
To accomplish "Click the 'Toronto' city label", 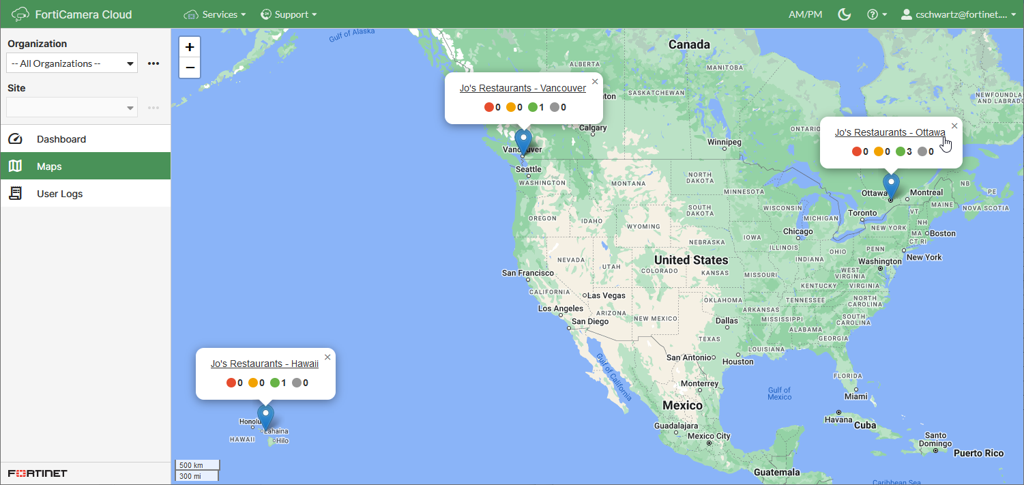I will 862,213.
